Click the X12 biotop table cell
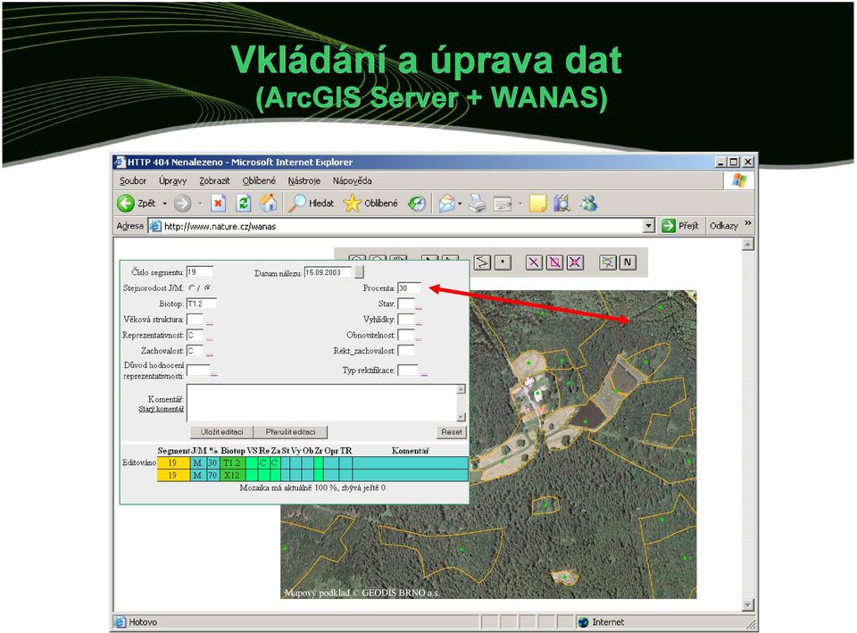 point(232,475)
